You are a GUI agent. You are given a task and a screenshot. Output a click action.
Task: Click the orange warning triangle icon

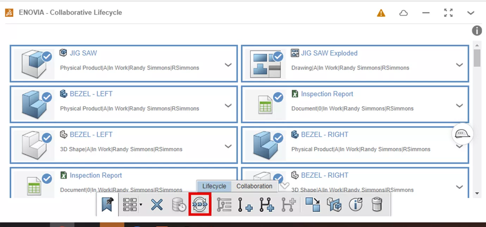click(381, 13)
